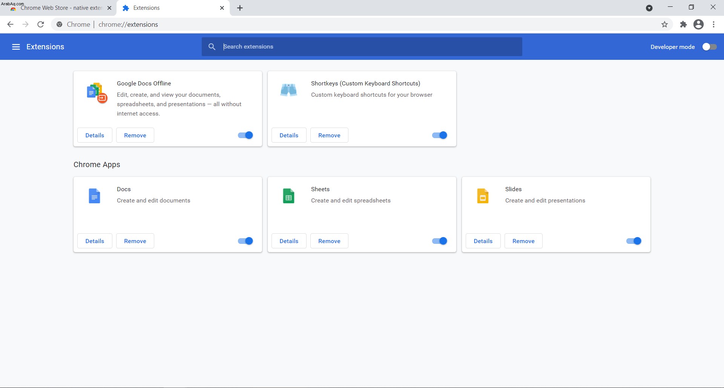Open Details for Sheets app
The image size is (724, 388).
tap(289, 241)
